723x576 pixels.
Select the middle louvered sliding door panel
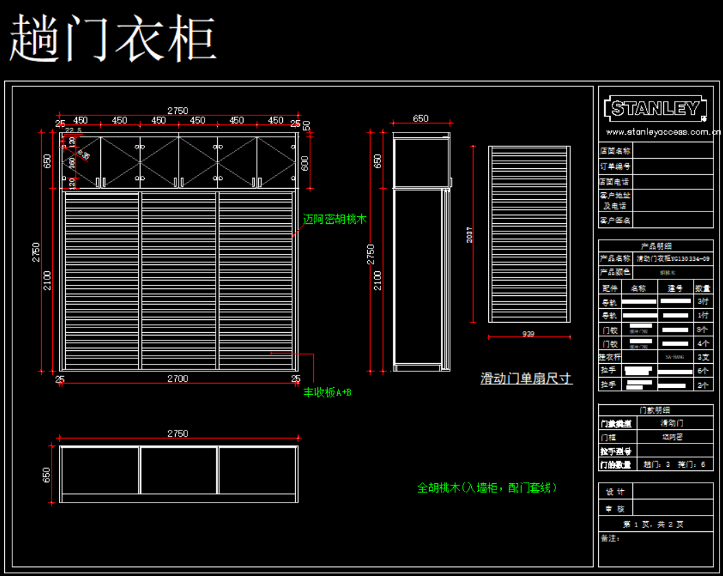pos(179,280)
